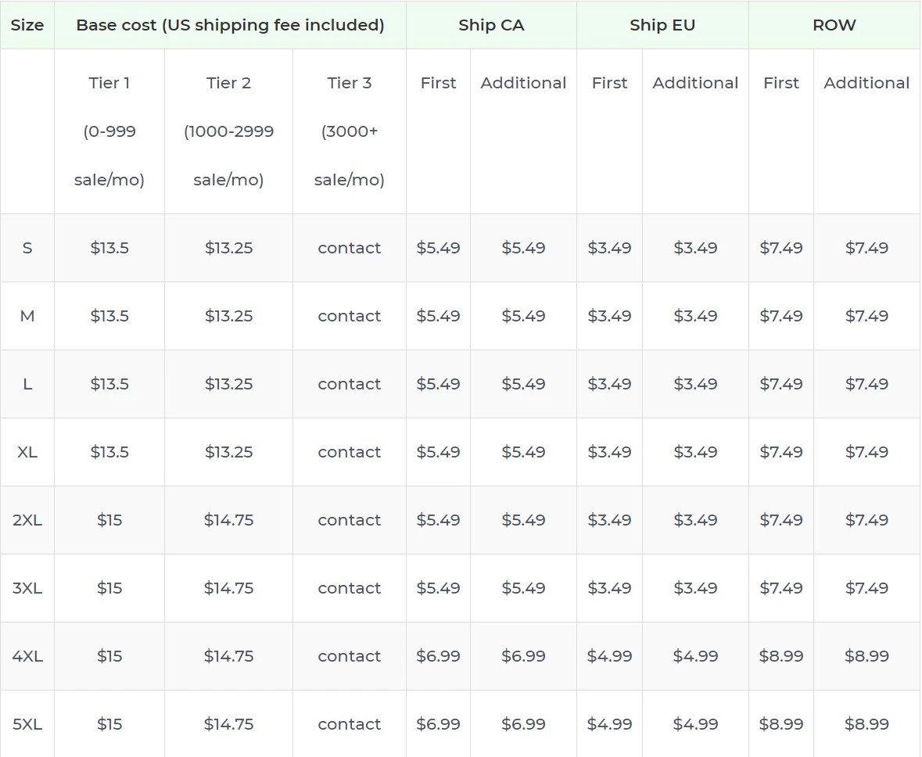Select the Base cost column header
The width and height of the screenshot is (922, 757).
229,25
